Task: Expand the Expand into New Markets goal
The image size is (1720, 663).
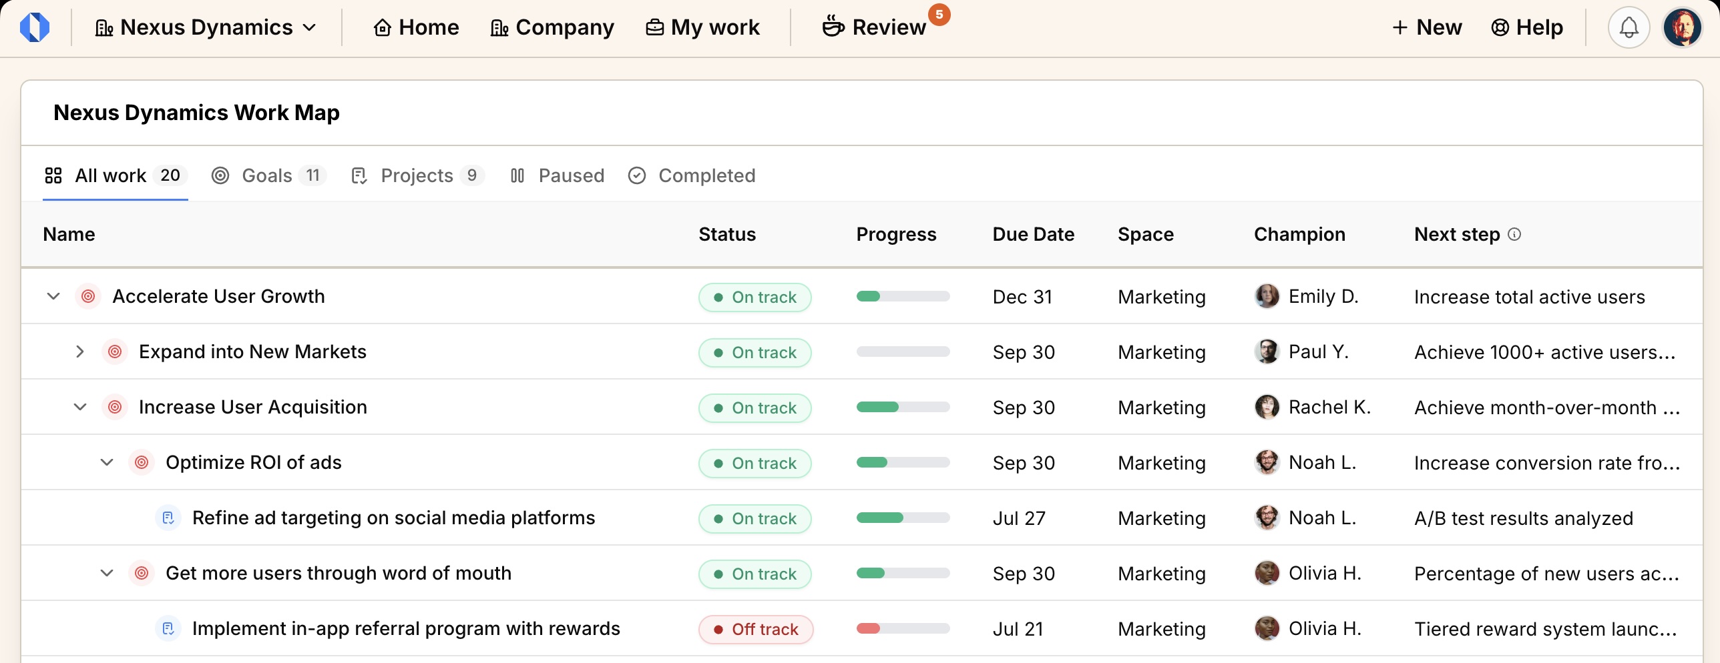Action: point(80,352)
